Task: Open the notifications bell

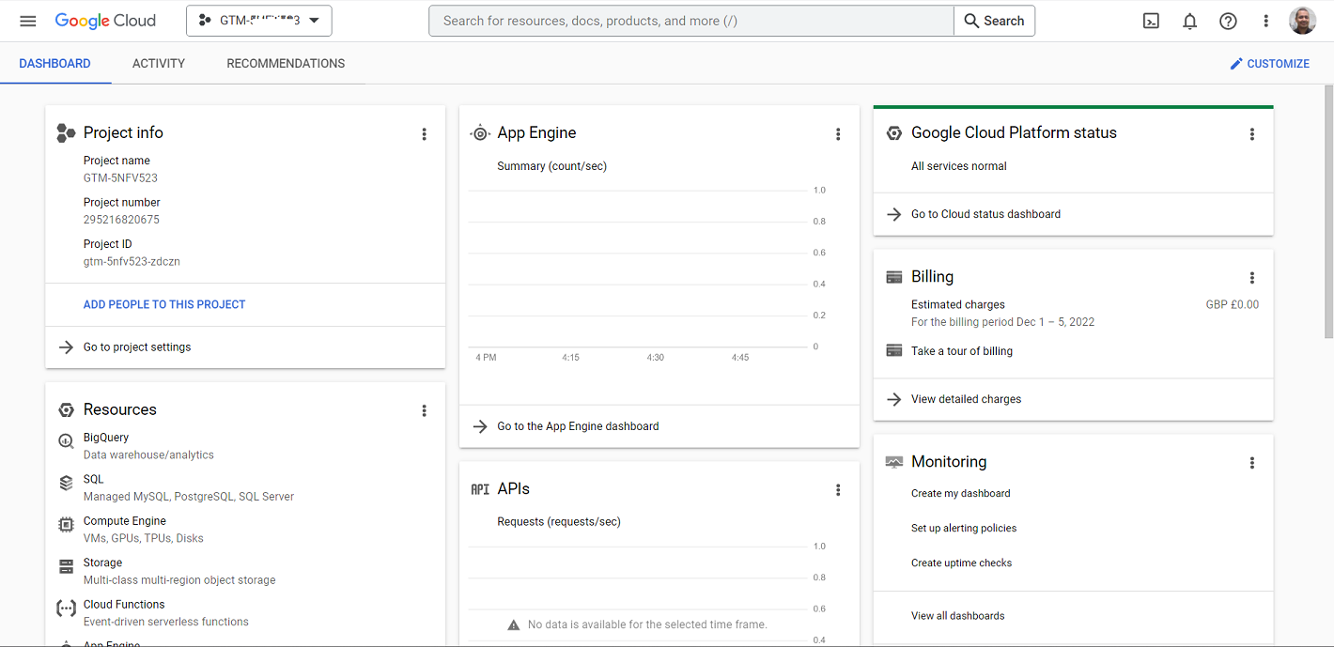Action: (1189, 21)
